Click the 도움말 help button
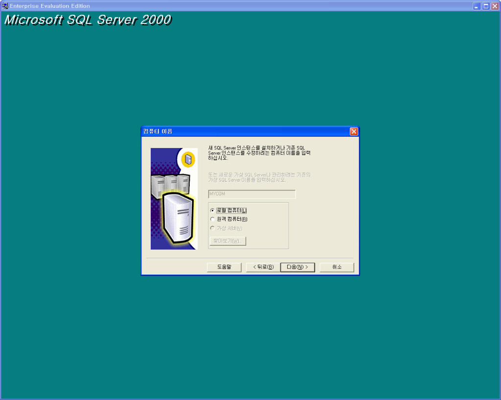 (x=224, y=267)
